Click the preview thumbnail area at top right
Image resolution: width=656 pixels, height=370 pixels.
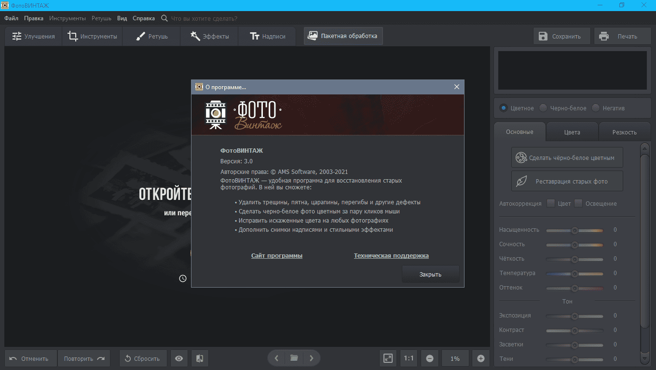(x=573, y=70)
